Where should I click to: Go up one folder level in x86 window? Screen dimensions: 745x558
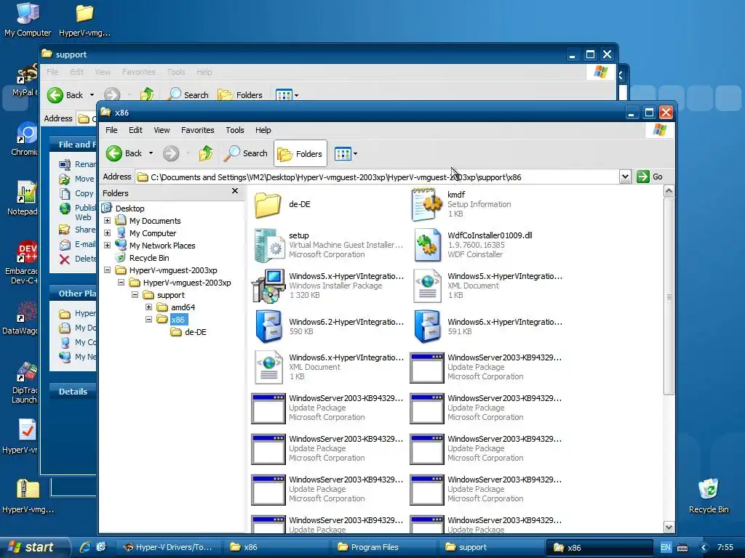[x=205, y=153]
